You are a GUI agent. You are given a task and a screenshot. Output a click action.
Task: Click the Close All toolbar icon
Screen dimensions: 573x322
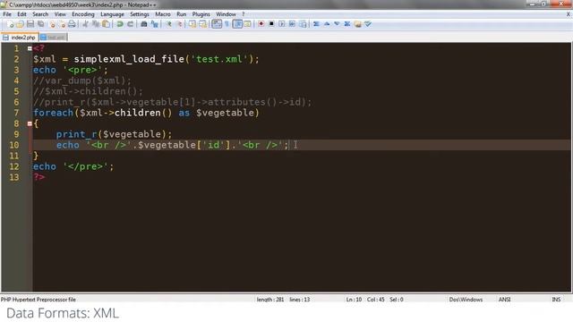(x=62, y=24)
